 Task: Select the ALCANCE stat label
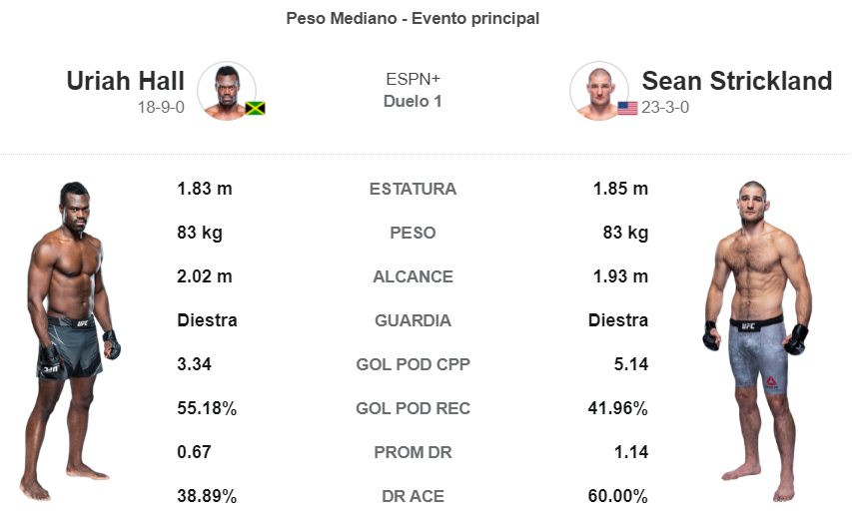pyautogui.click(x=413, y=276)
